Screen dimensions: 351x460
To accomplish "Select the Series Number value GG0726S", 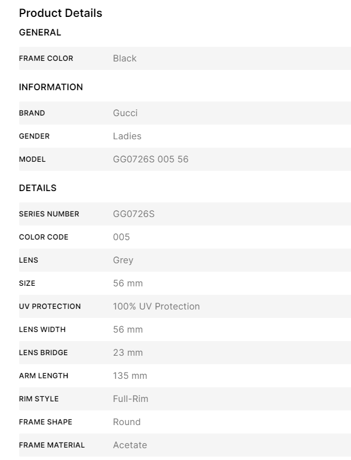I will pos(134,214).
